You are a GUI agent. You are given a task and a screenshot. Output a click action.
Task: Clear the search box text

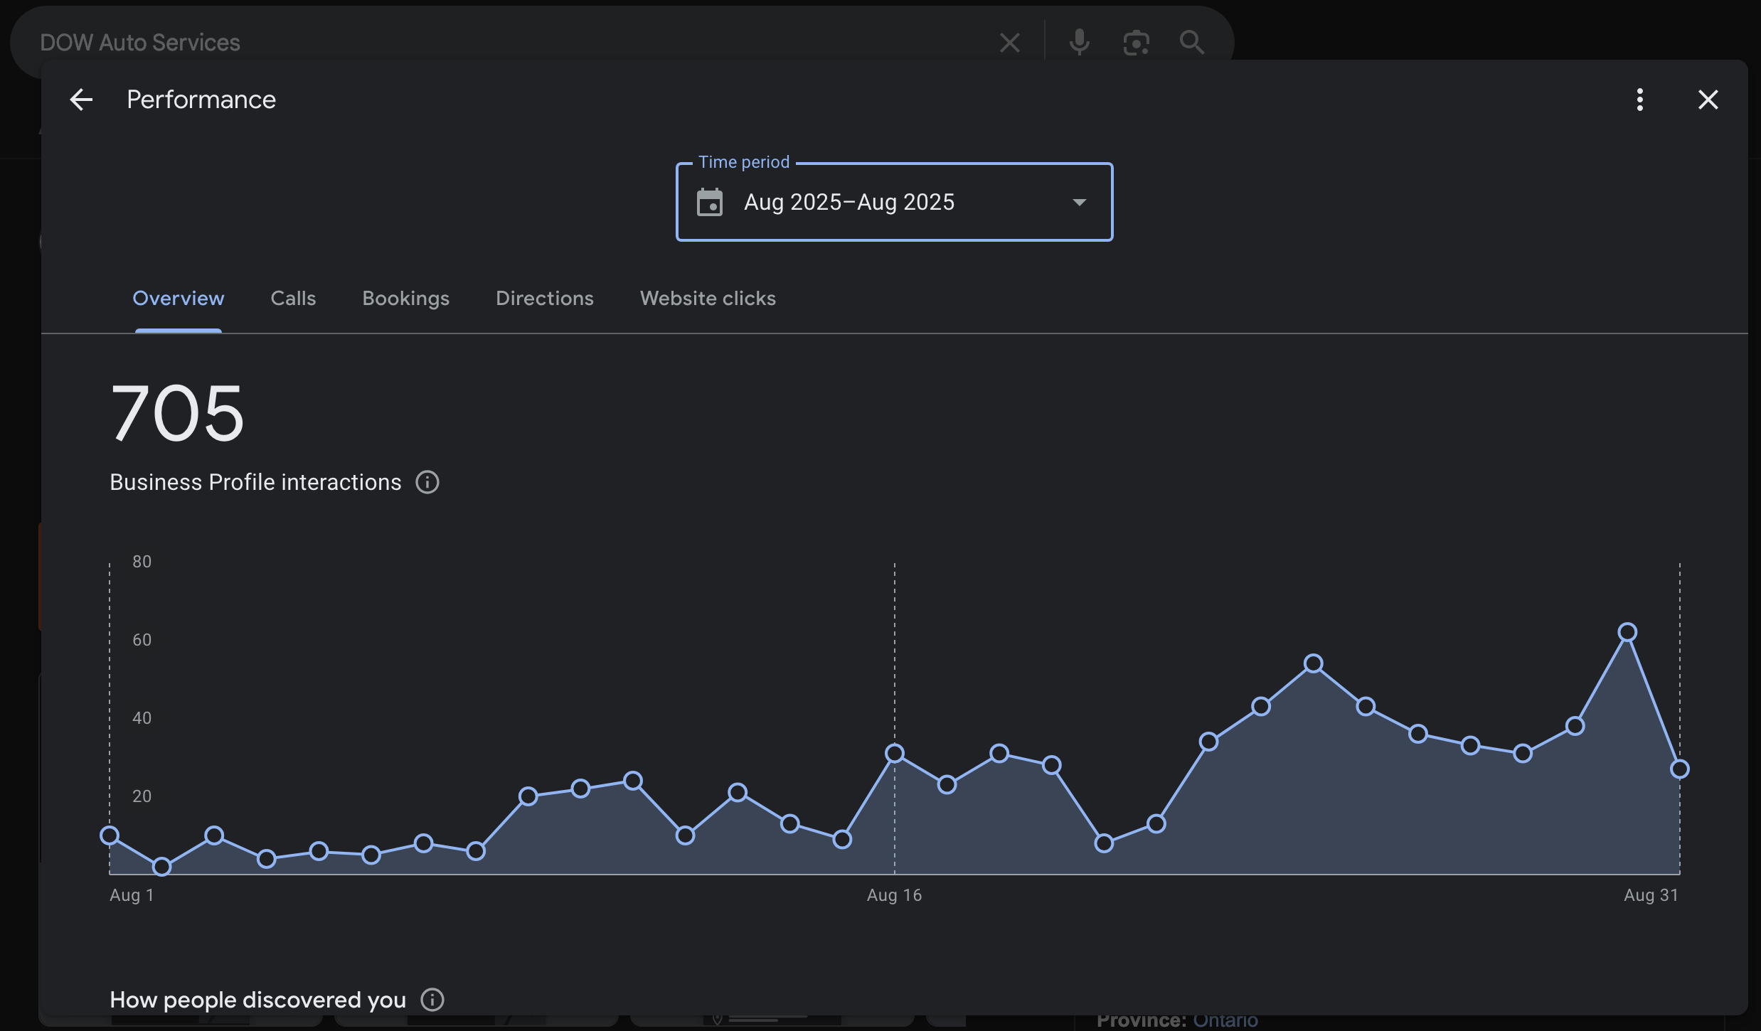pyautogui.click(x=1009, y=43)
